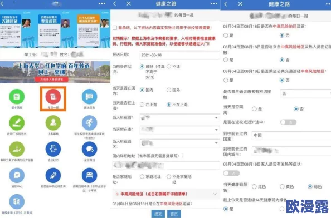Image resolution: width=331 pixels, height=218 pixels.
Task: Pick 红色 health code color
Action: click(x=254, y=187)
